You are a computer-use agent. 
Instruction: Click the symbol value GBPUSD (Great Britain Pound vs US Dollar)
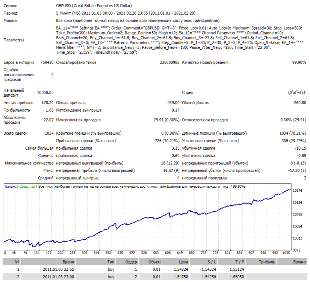pos(94,6)
